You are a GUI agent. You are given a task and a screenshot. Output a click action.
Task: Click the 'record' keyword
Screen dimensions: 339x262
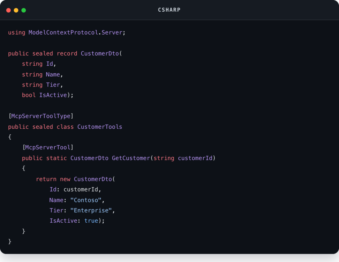[67, 53]
